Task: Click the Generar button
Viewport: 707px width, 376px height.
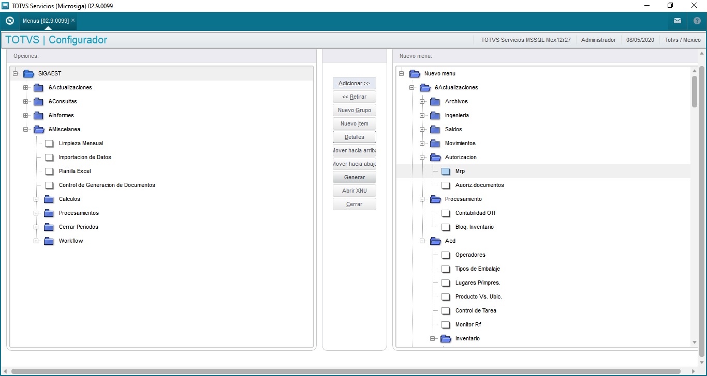Action: click(x=355, y=177)
